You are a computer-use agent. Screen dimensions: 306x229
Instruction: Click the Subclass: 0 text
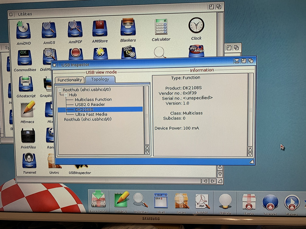click(x=174, y=118)
